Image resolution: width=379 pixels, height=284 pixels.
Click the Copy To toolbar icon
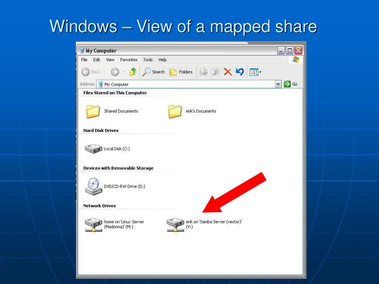point(215,72)
